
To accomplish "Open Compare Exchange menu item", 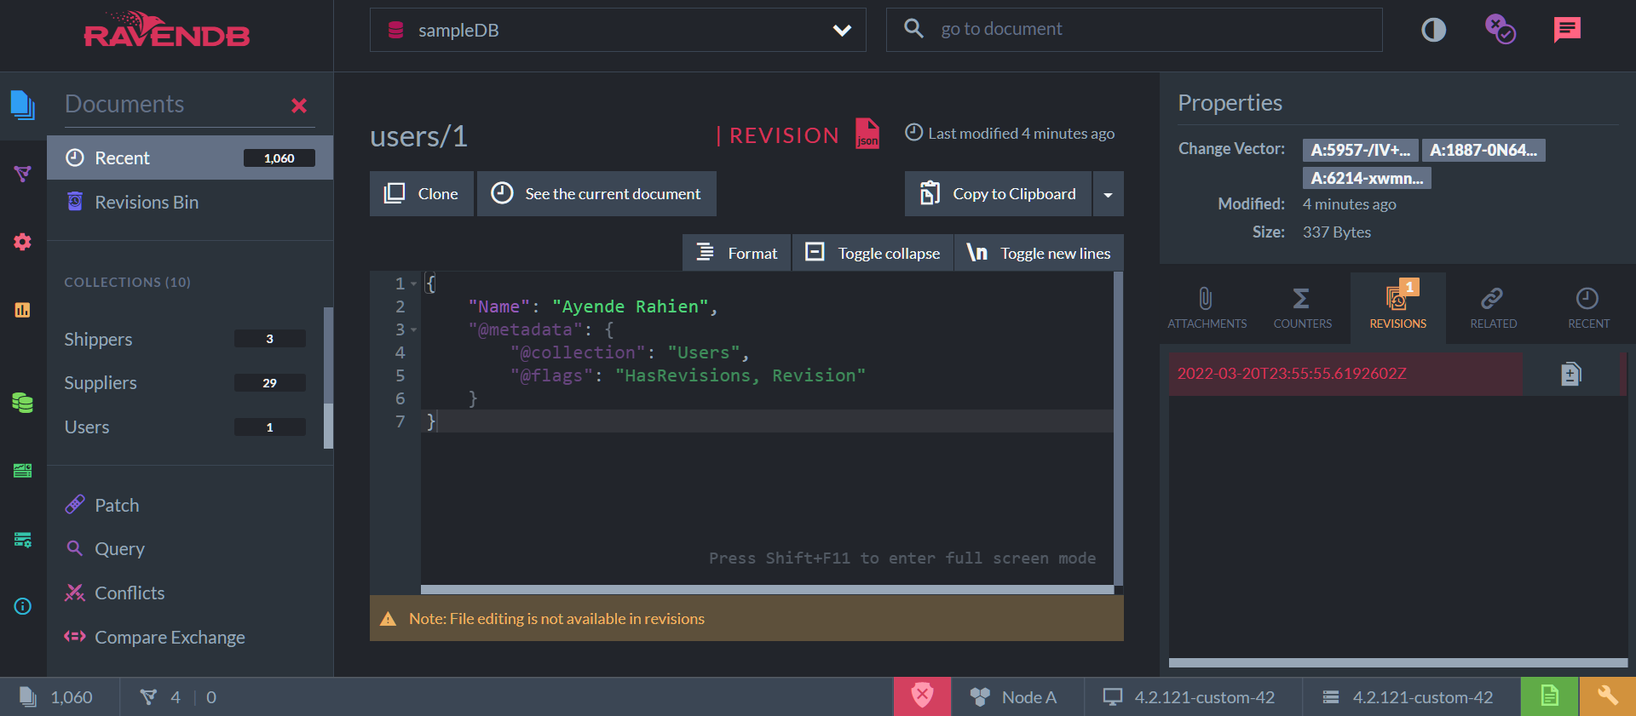I will pos(190,638).
